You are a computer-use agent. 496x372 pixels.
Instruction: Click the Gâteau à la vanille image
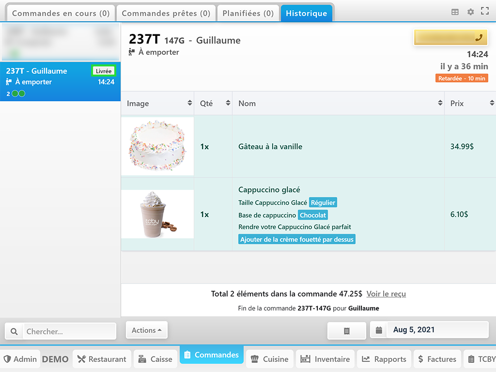[157, 146]
